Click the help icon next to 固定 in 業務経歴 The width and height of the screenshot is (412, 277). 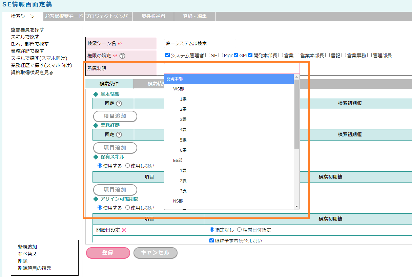point(119,134)
